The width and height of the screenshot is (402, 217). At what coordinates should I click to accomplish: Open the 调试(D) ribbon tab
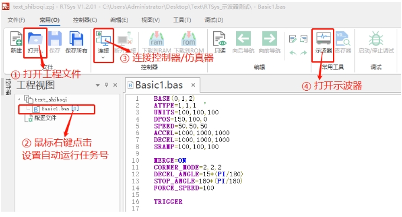(x=214, y=19)
